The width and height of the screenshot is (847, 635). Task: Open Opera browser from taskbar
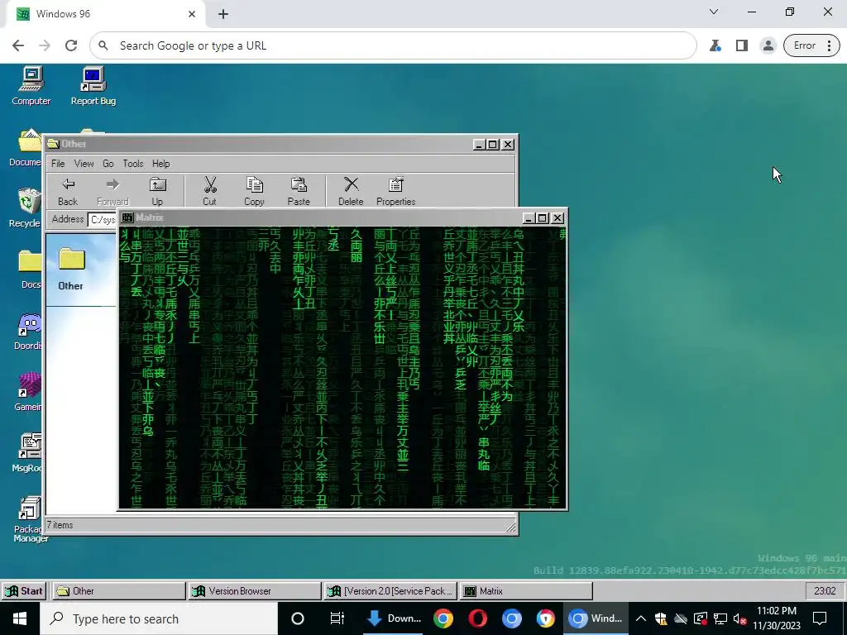477,618
